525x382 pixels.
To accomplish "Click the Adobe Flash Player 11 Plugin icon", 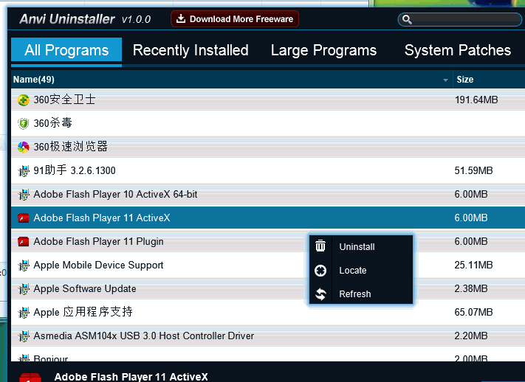I will coord(24,241).
